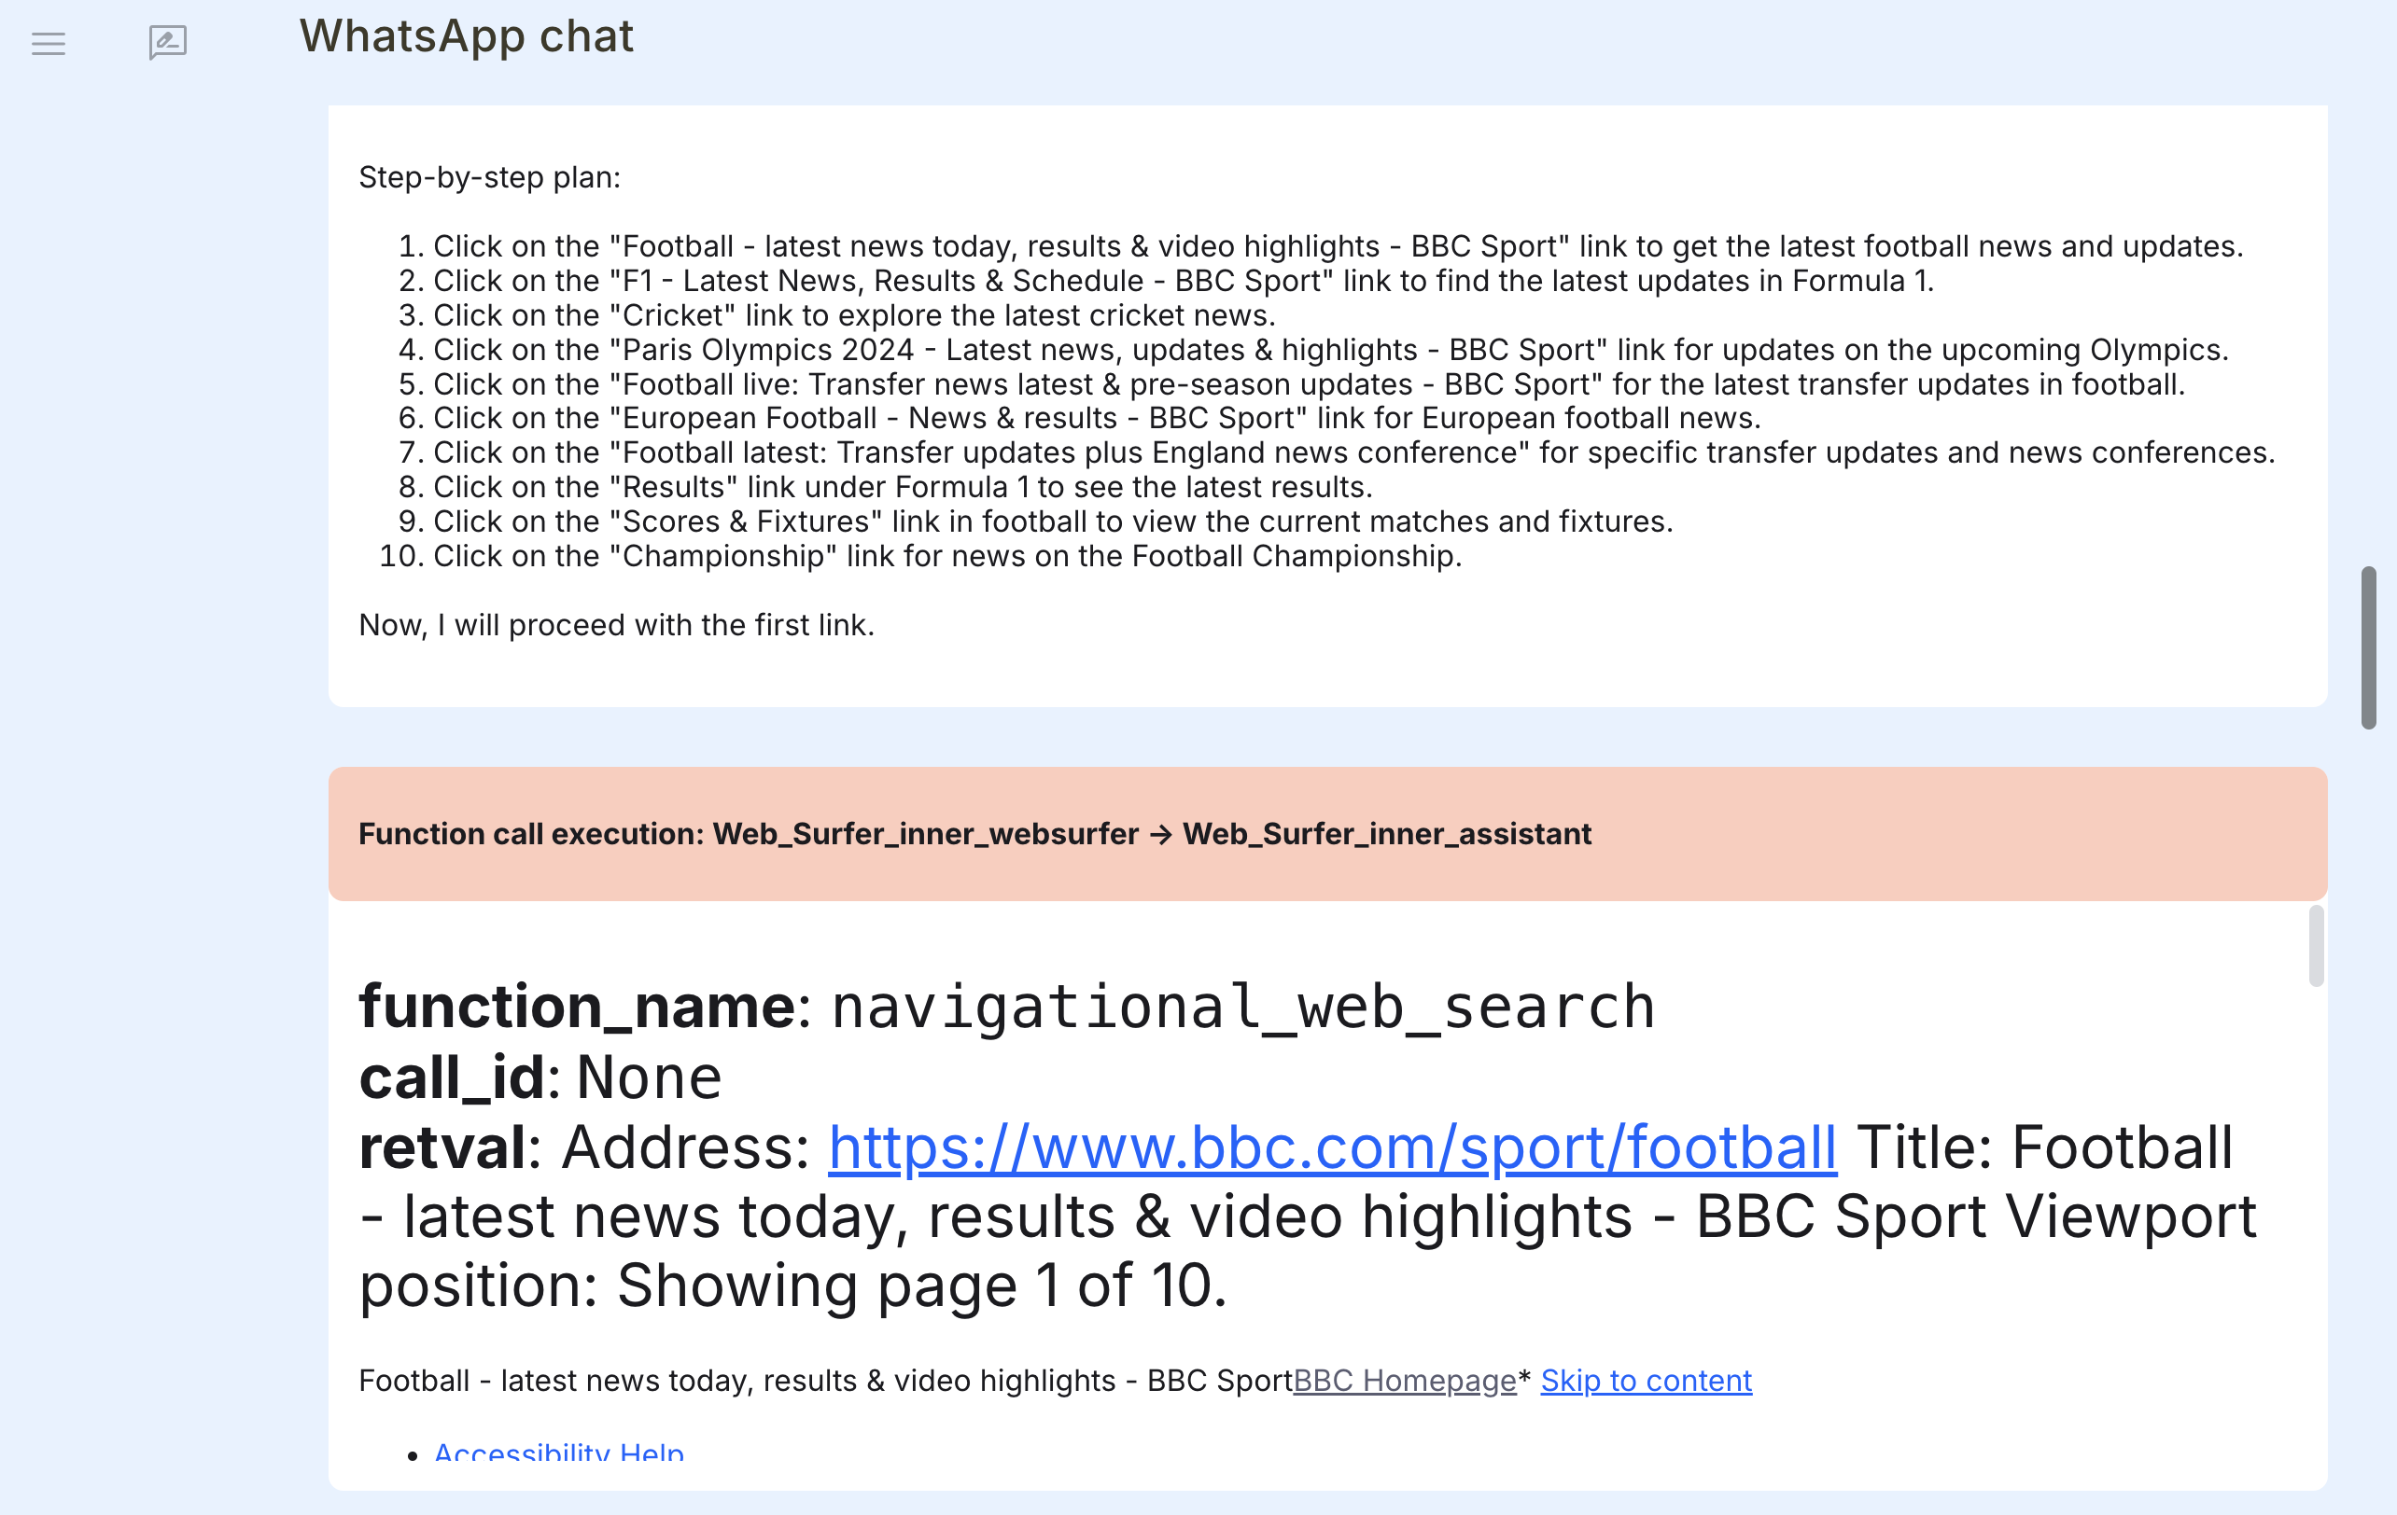
Task: Open the hamburger sidebar menu
Action: [x=48, y=44]
